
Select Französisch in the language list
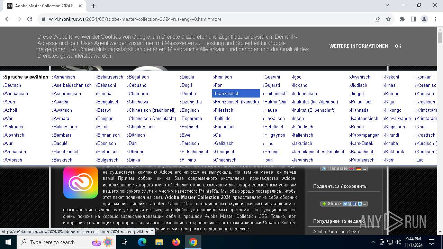[236, 93]
